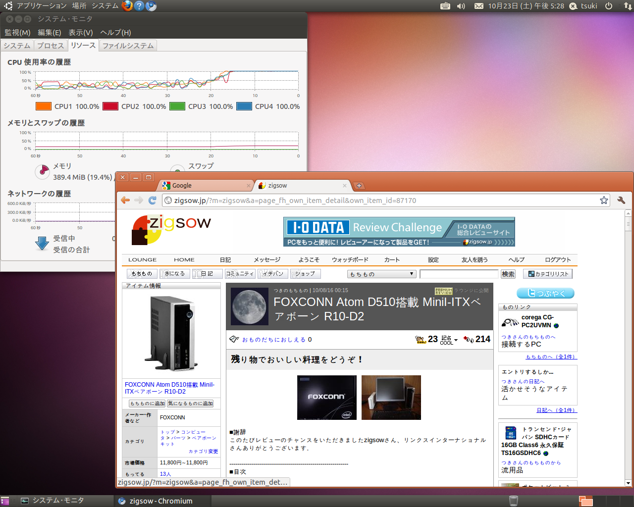Switch to the ファイルシステム tab
The height and width of the screenshot is (507, 634).
(128, 46)
